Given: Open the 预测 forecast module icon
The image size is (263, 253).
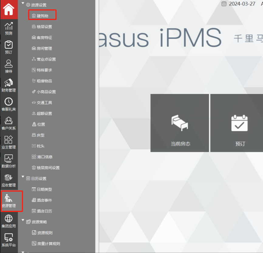Looking at the screenshot, I should click(x=9, y=28).
